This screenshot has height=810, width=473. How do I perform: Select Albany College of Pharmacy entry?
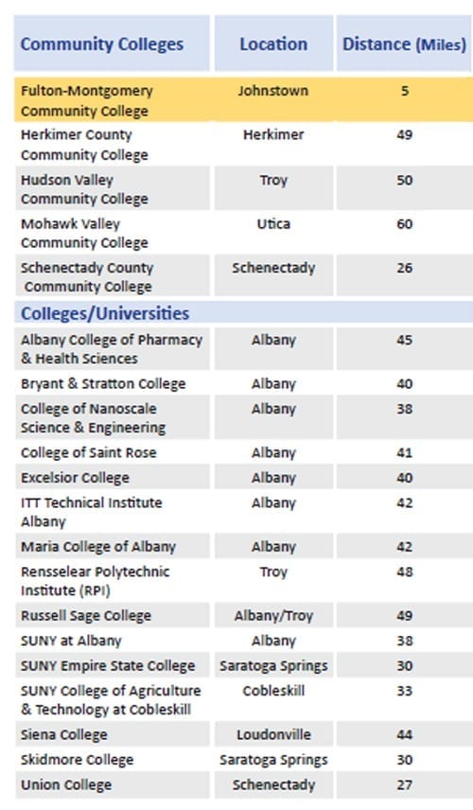[112, 348]
